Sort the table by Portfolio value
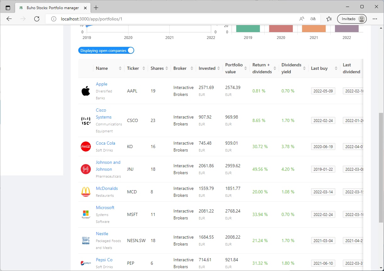Image resolution: width=384 pixels, height=271 pixels. 236,68
